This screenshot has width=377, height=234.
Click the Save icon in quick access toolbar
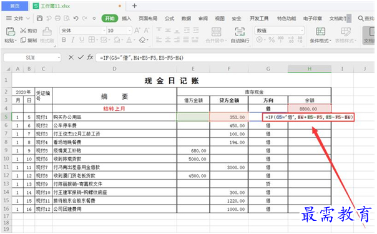click(x=40, y=18)
